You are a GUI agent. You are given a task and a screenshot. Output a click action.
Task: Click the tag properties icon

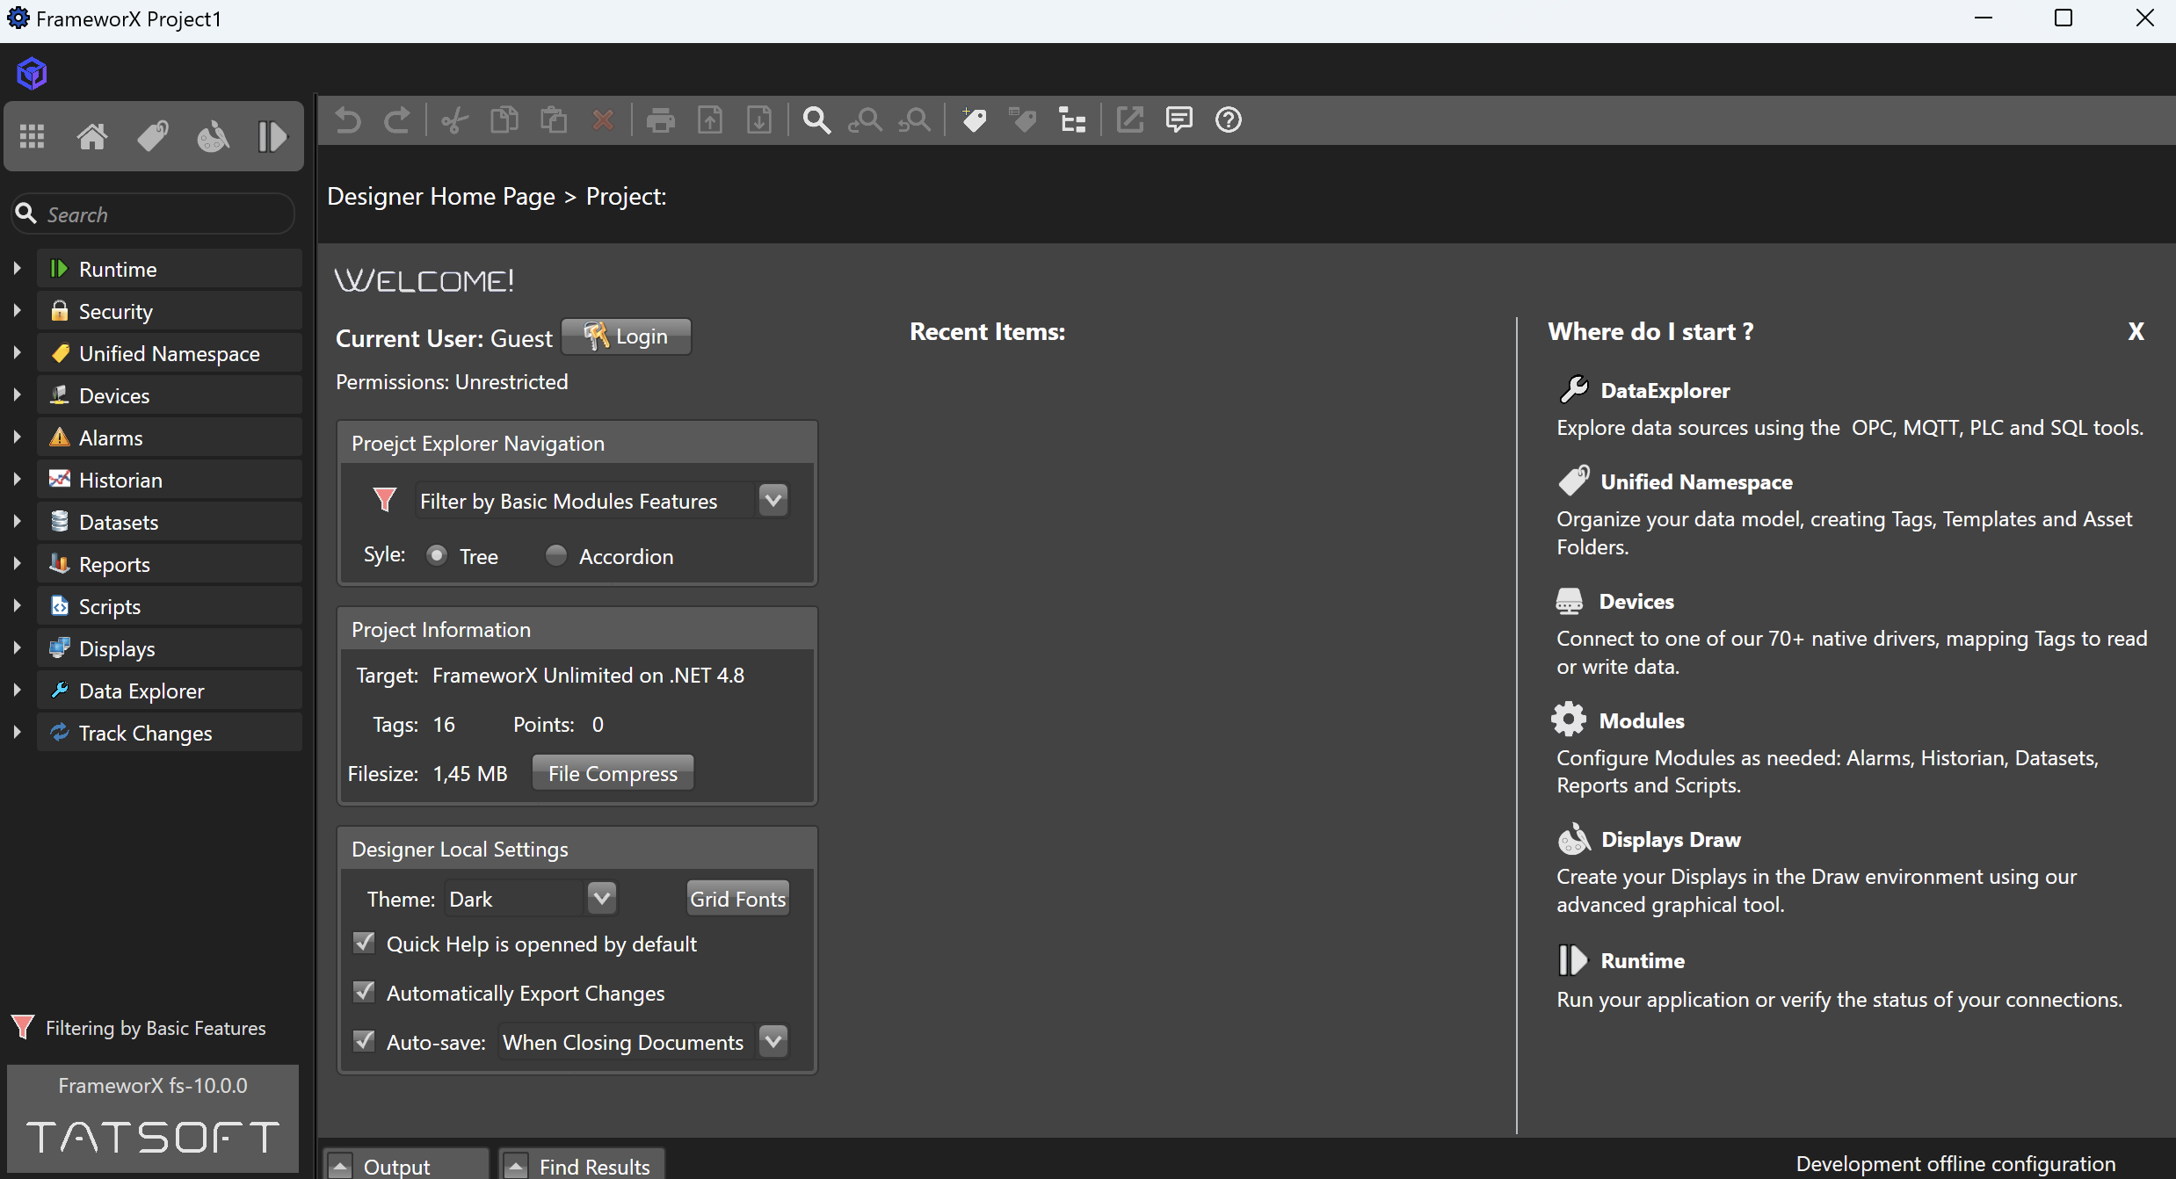click(1023, 119)
